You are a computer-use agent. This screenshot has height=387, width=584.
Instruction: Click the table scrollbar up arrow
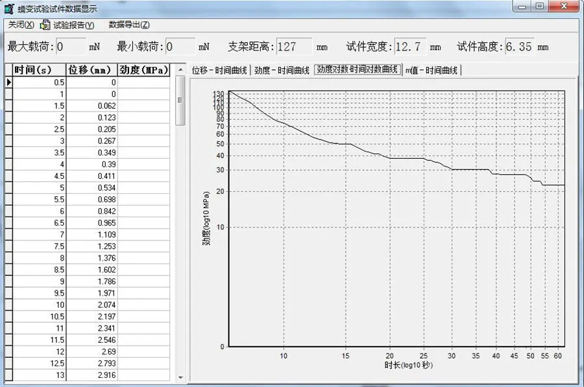pyautogui.click(x=180, y=69)
